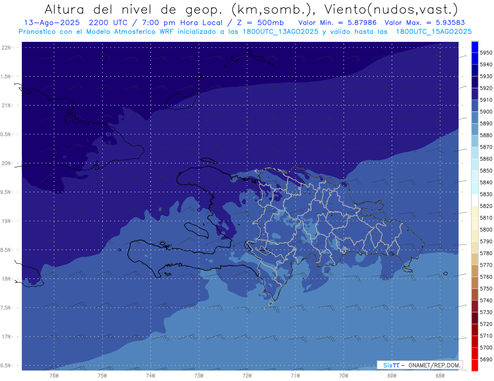This screenshot has width=494, height=381.
Task: Click the '5810' color bar label
Action: [x=486, y=217]
